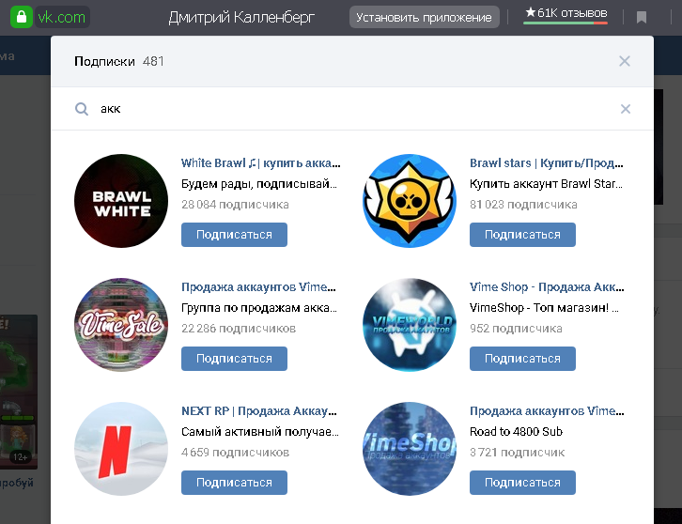Click VimeShop - Топ магазин! description
Viewport: 682px width, 524px height.
click(x=544, y=308)
